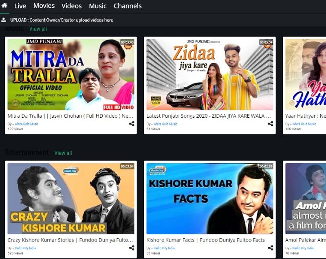
Task: View all Entertainment videos
Action: coord(63,153)
